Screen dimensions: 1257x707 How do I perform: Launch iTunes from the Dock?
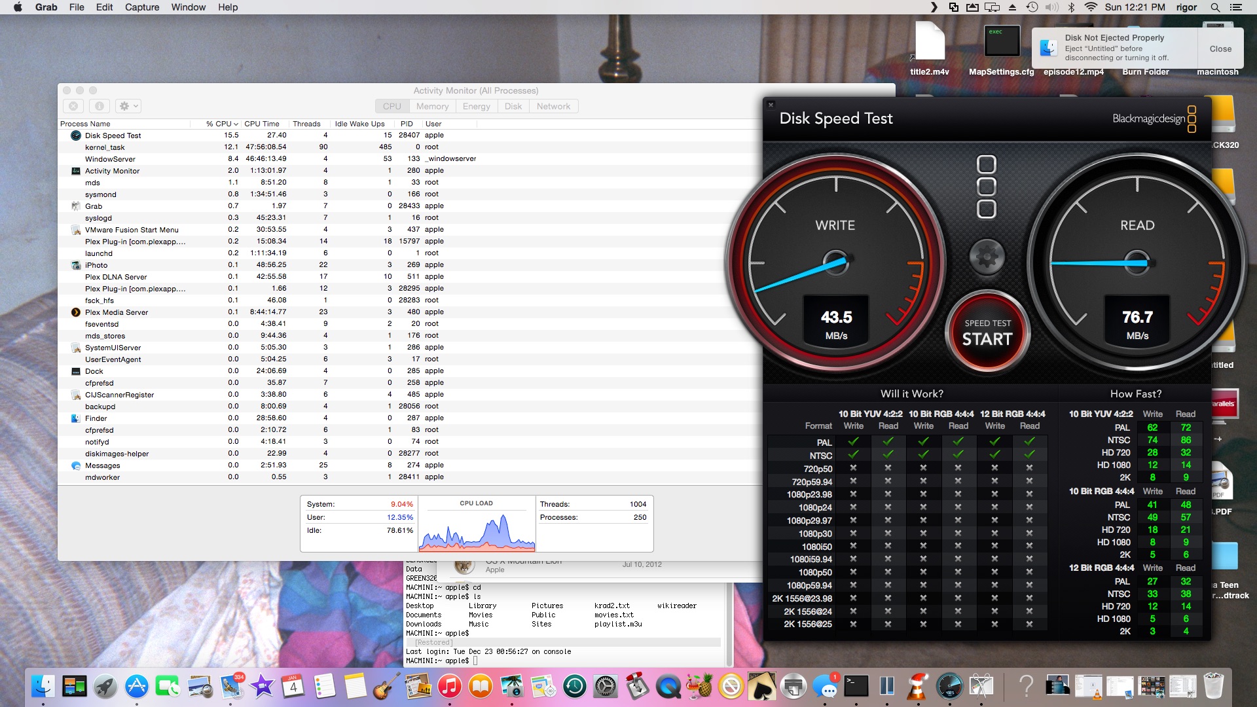449,686
